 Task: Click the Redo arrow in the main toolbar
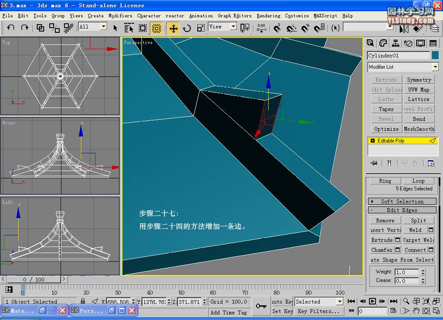click(25, 28)
